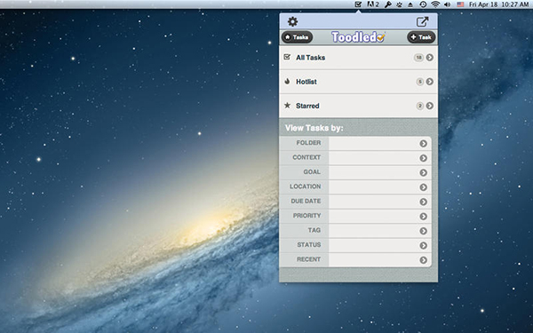Viewport: 533px width, 333px height.
Task: View tasks by DUE DATE
Action: tap(355, 202)
